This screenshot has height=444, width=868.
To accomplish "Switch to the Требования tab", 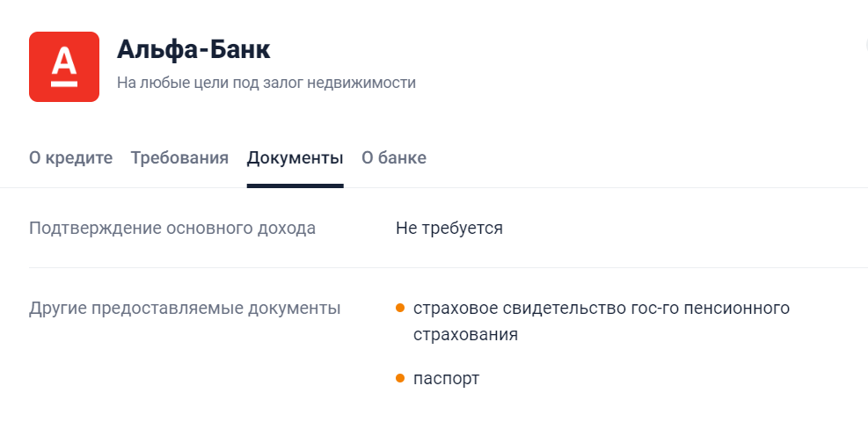I will 179,158.
